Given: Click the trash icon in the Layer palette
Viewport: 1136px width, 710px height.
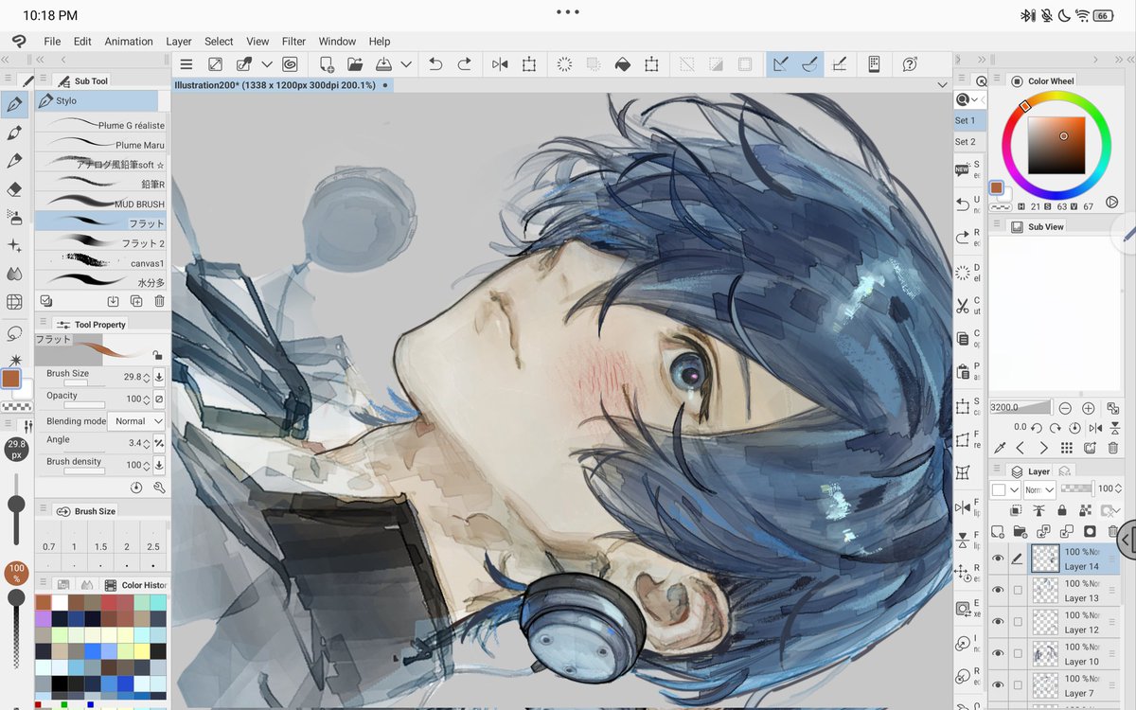Looking at the screenshot, I should tap(1113, 531).
